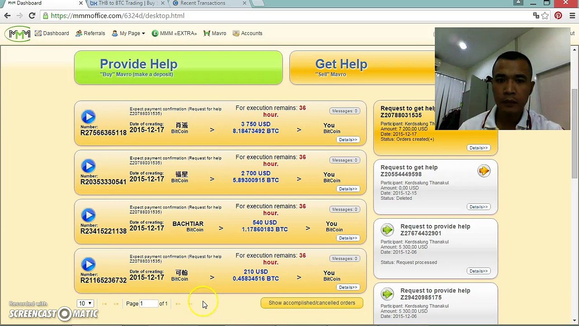The height and width of the screenshot is (326, 579).
Task: Go to next page pagination icon
Action: [x=178, y=304]
